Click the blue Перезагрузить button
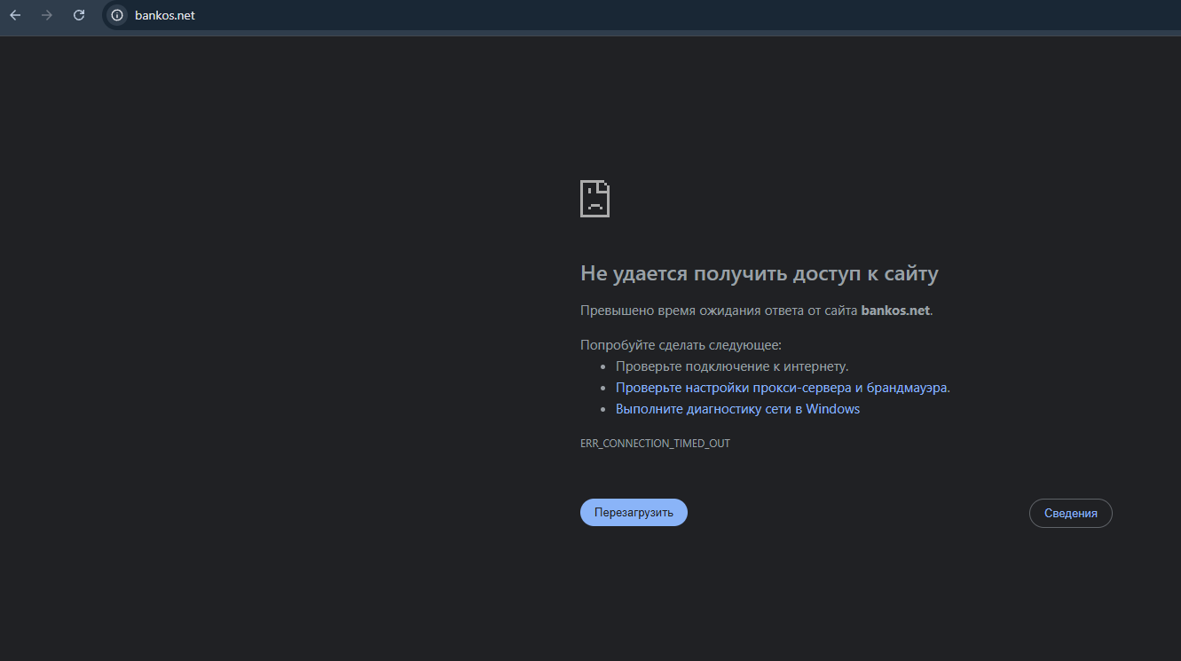The height and width of the screenshot is (661, 1181). [x=634, y=512]
